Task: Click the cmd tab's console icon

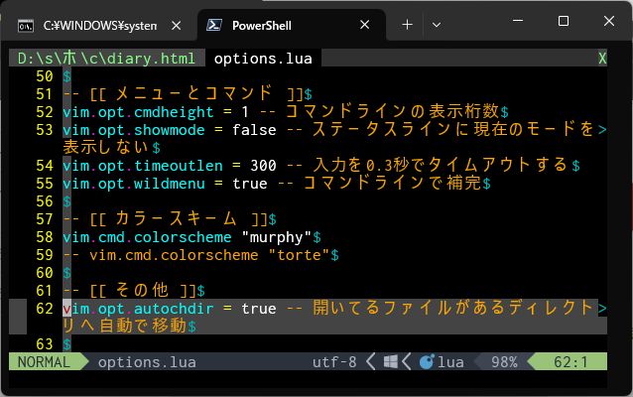Action: coord(28,23)
